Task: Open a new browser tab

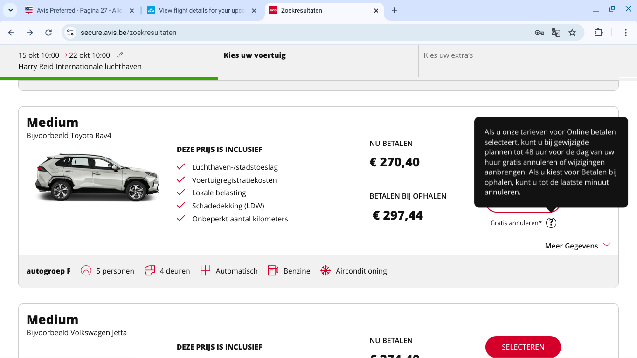Action: coord(395,10)
